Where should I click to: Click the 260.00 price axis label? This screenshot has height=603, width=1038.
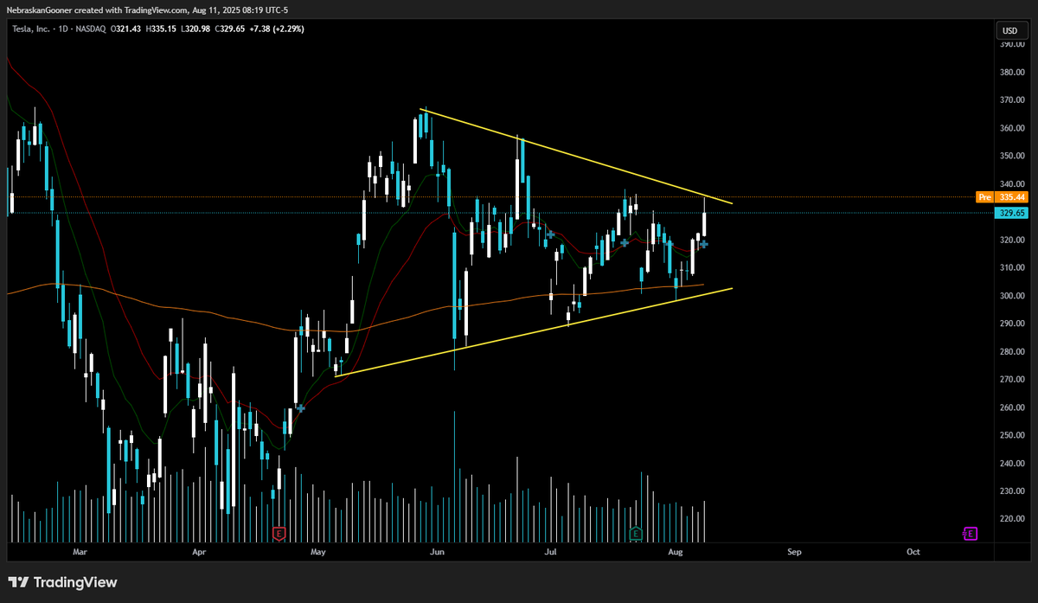[x=1011, y=407]
